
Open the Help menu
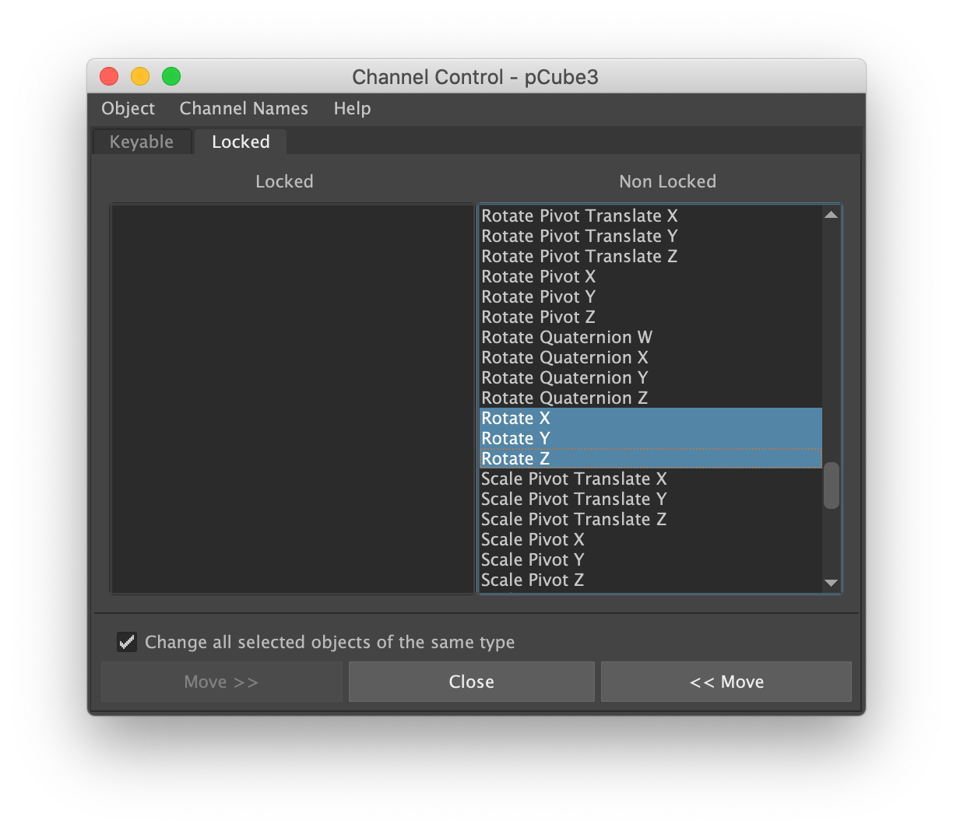352,109
